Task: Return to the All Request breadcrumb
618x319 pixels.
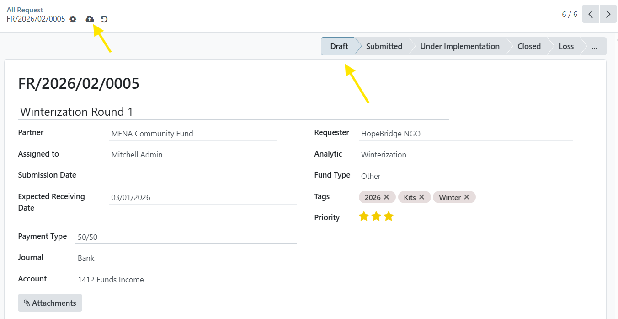Action: (25, 10)
